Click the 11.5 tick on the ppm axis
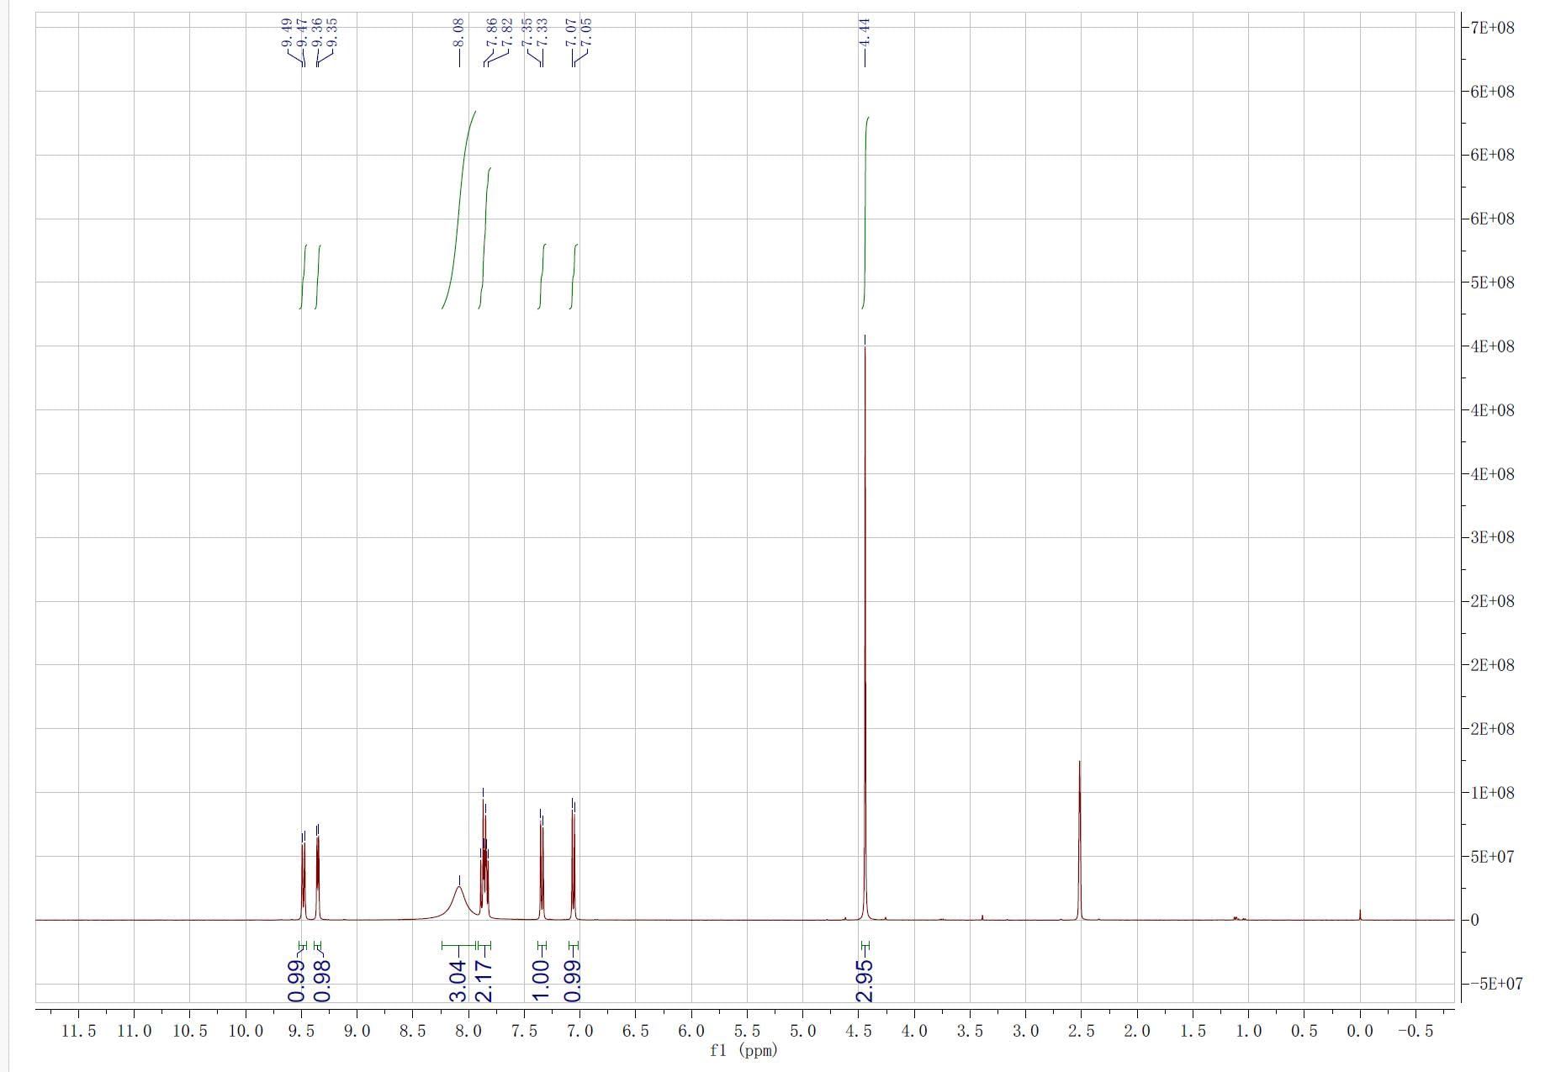The image size is (1561, 1072). (79, 1031)
